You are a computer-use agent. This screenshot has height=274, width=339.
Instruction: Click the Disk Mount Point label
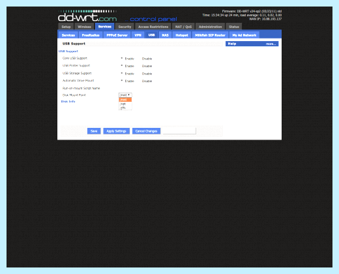pyautogui.click(x=74, y=95)
